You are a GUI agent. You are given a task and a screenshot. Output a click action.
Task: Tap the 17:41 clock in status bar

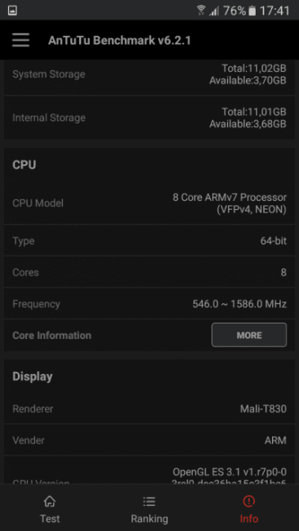pyautogui.click(x=274, y=11)
